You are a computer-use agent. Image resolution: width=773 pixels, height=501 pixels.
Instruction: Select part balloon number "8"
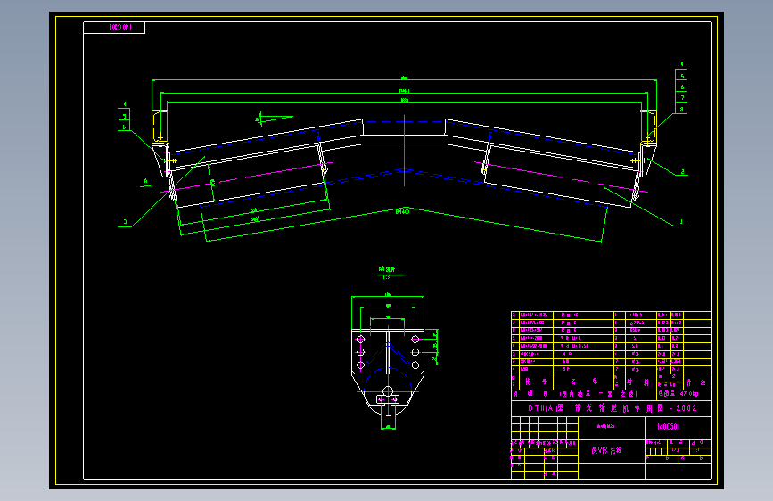click(x=682, y=110)
